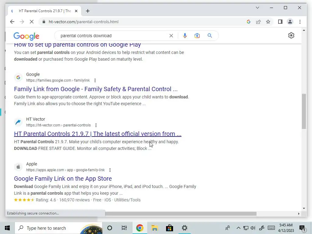Open Google icon in address bar
This screenshot has height=234, width=312.
249,22
